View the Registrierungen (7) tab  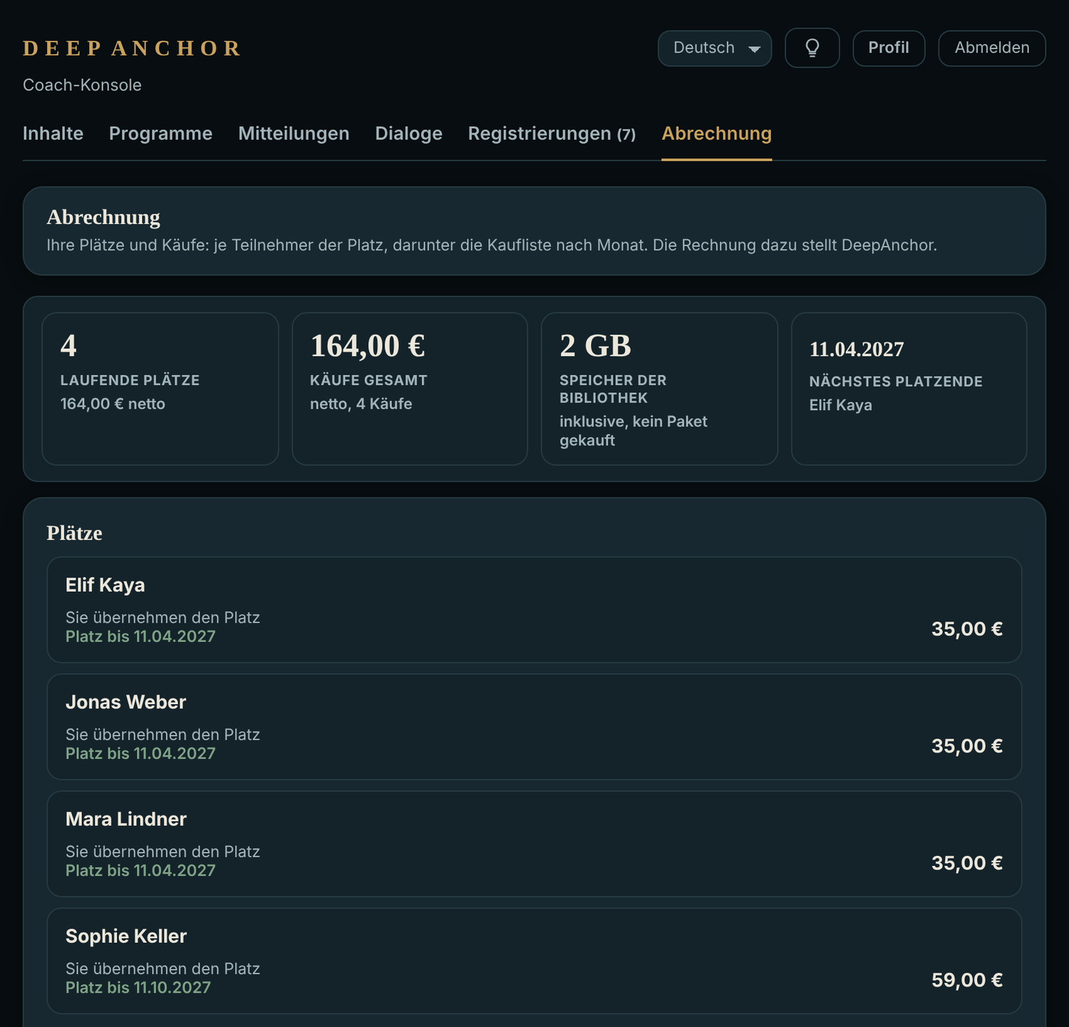552,133
